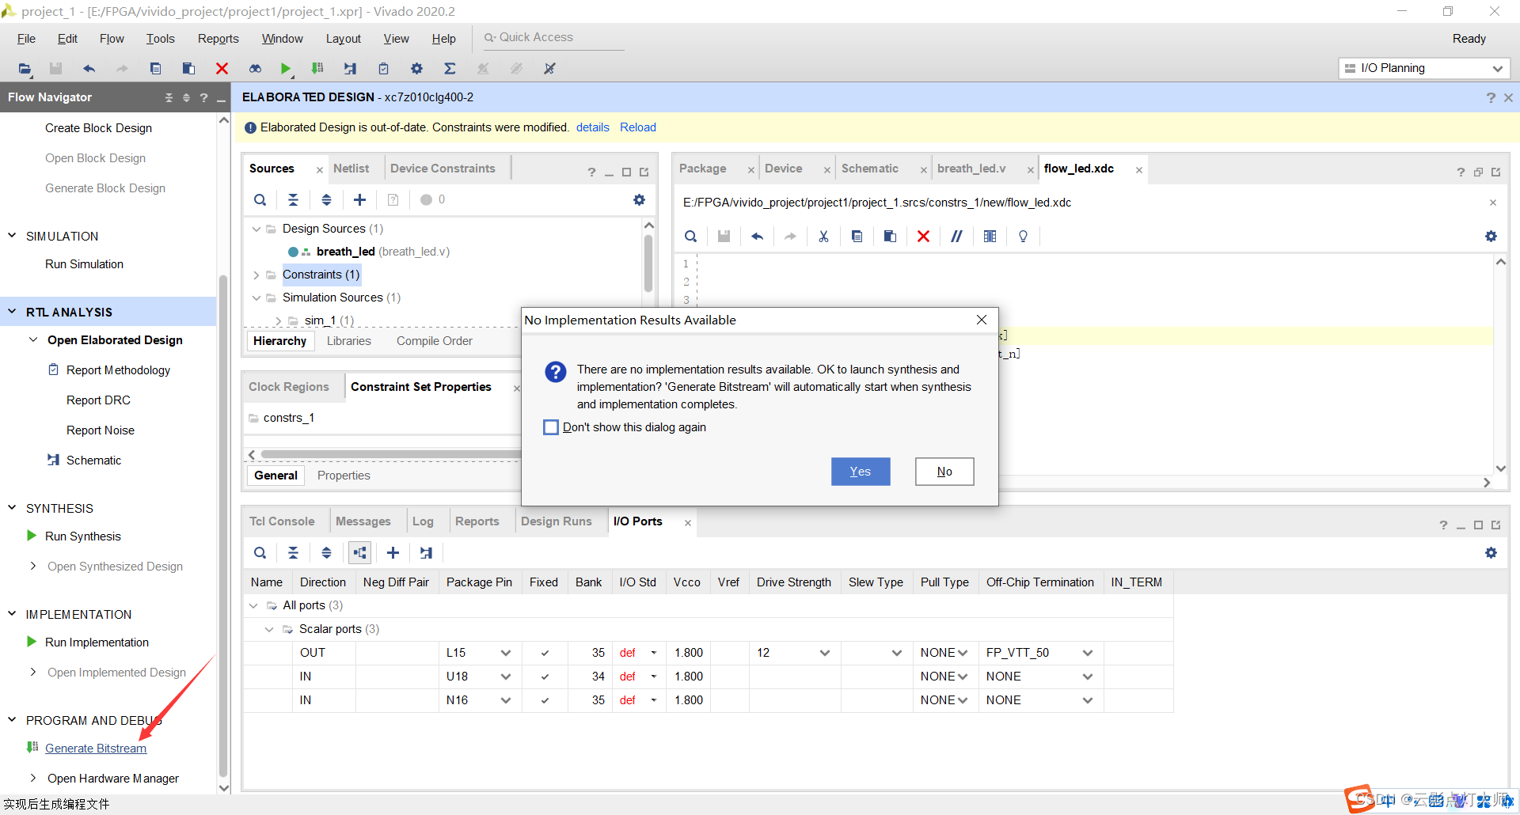1520x815 pixels.
Task: Toggle the Fixed checkmark for pin N16
Action: point(545,700)
